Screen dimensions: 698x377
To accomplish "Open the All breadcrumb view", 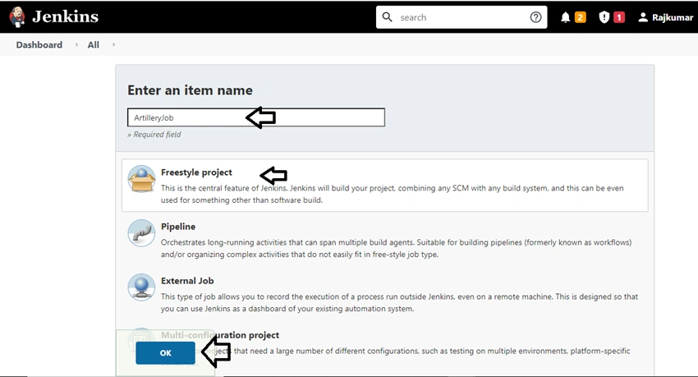I will coord(93,44).
